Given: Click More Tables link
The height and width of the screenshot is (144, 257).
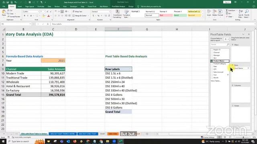Looking at the screenshot, I should 216,81.
